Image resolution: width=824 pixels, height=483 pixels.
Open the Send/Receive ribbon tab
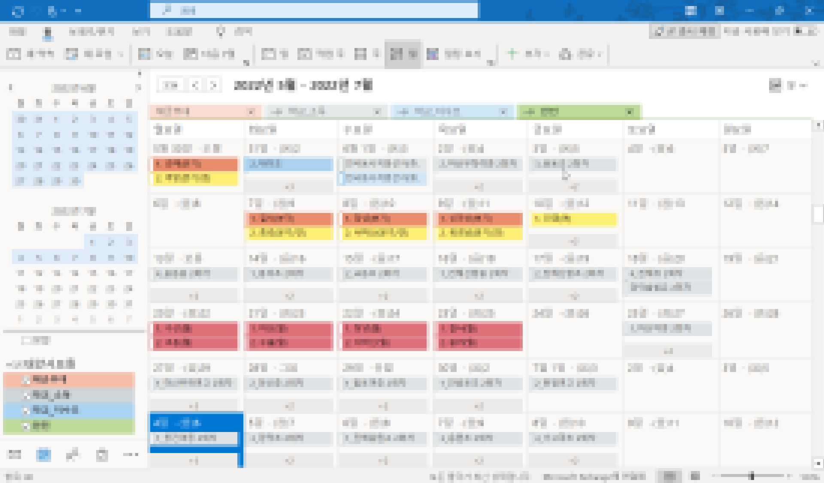point(91,32)
